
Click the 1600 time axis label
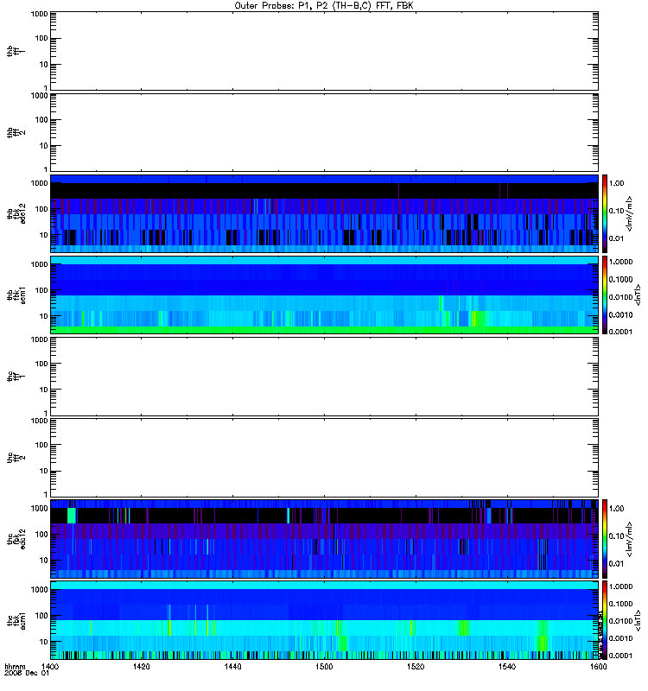pos(598,666)
